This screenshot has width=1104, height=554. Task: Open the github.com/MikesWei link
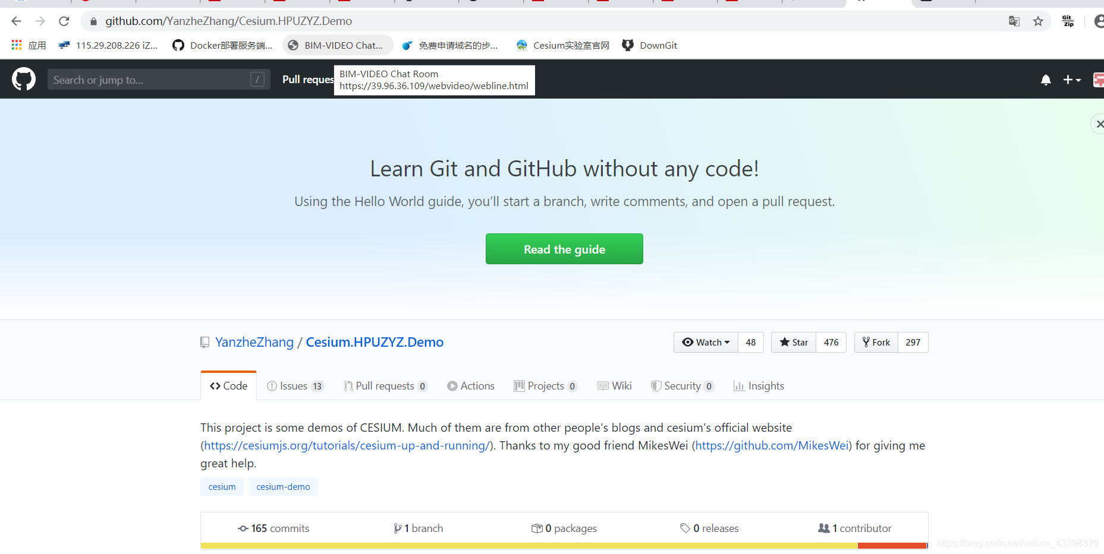(772, 445)
